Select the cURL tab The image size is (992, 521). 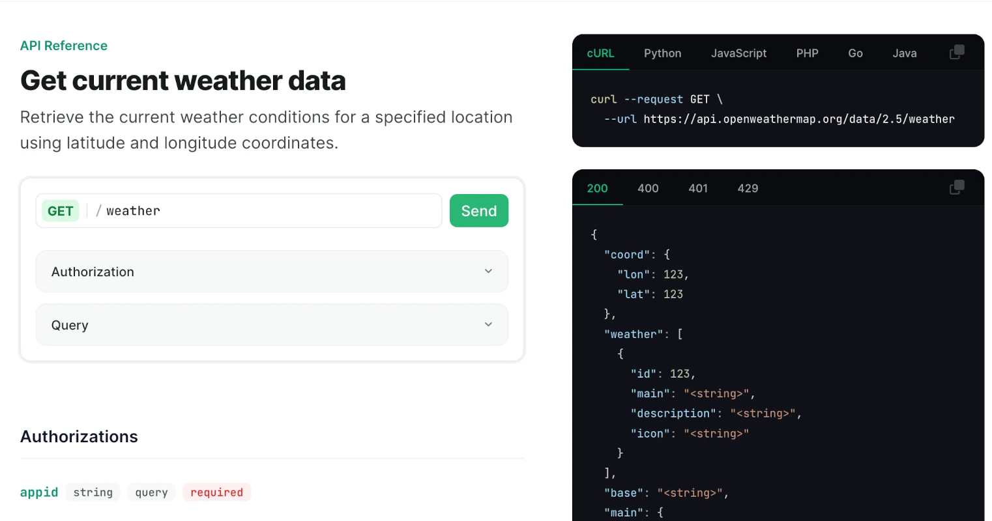coord(600,53)
